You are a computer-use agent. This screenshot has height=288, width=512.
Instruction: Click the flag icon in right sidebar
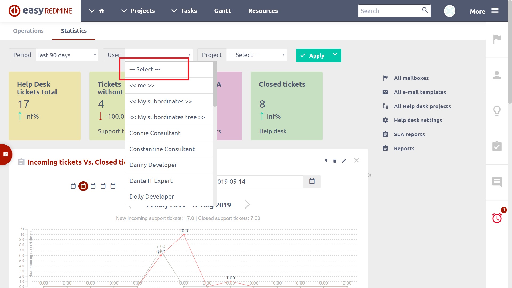(497, 39)
